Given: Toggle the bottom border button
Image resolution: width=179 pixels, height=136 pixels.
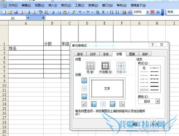Looking at the screenshot, I should coord(84,97).
